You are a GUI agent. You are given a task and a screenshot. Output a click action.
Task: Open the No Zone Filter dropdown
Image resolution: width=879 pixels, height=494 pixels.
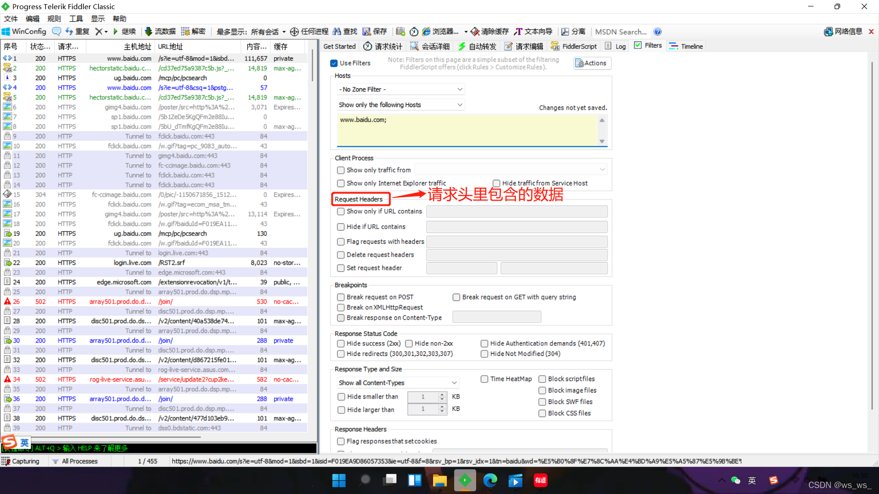click(401, 90)
